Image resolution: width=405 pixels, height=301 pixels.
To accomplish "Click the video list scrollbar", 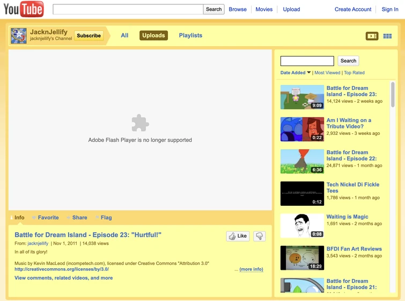I will point(393,95).
